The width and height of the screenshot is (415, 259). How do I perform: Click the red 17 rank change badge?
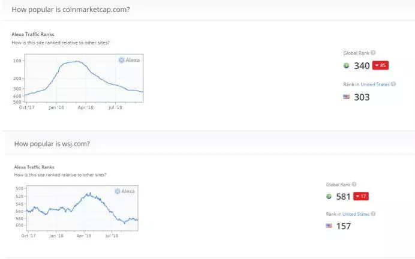point(361,196)
